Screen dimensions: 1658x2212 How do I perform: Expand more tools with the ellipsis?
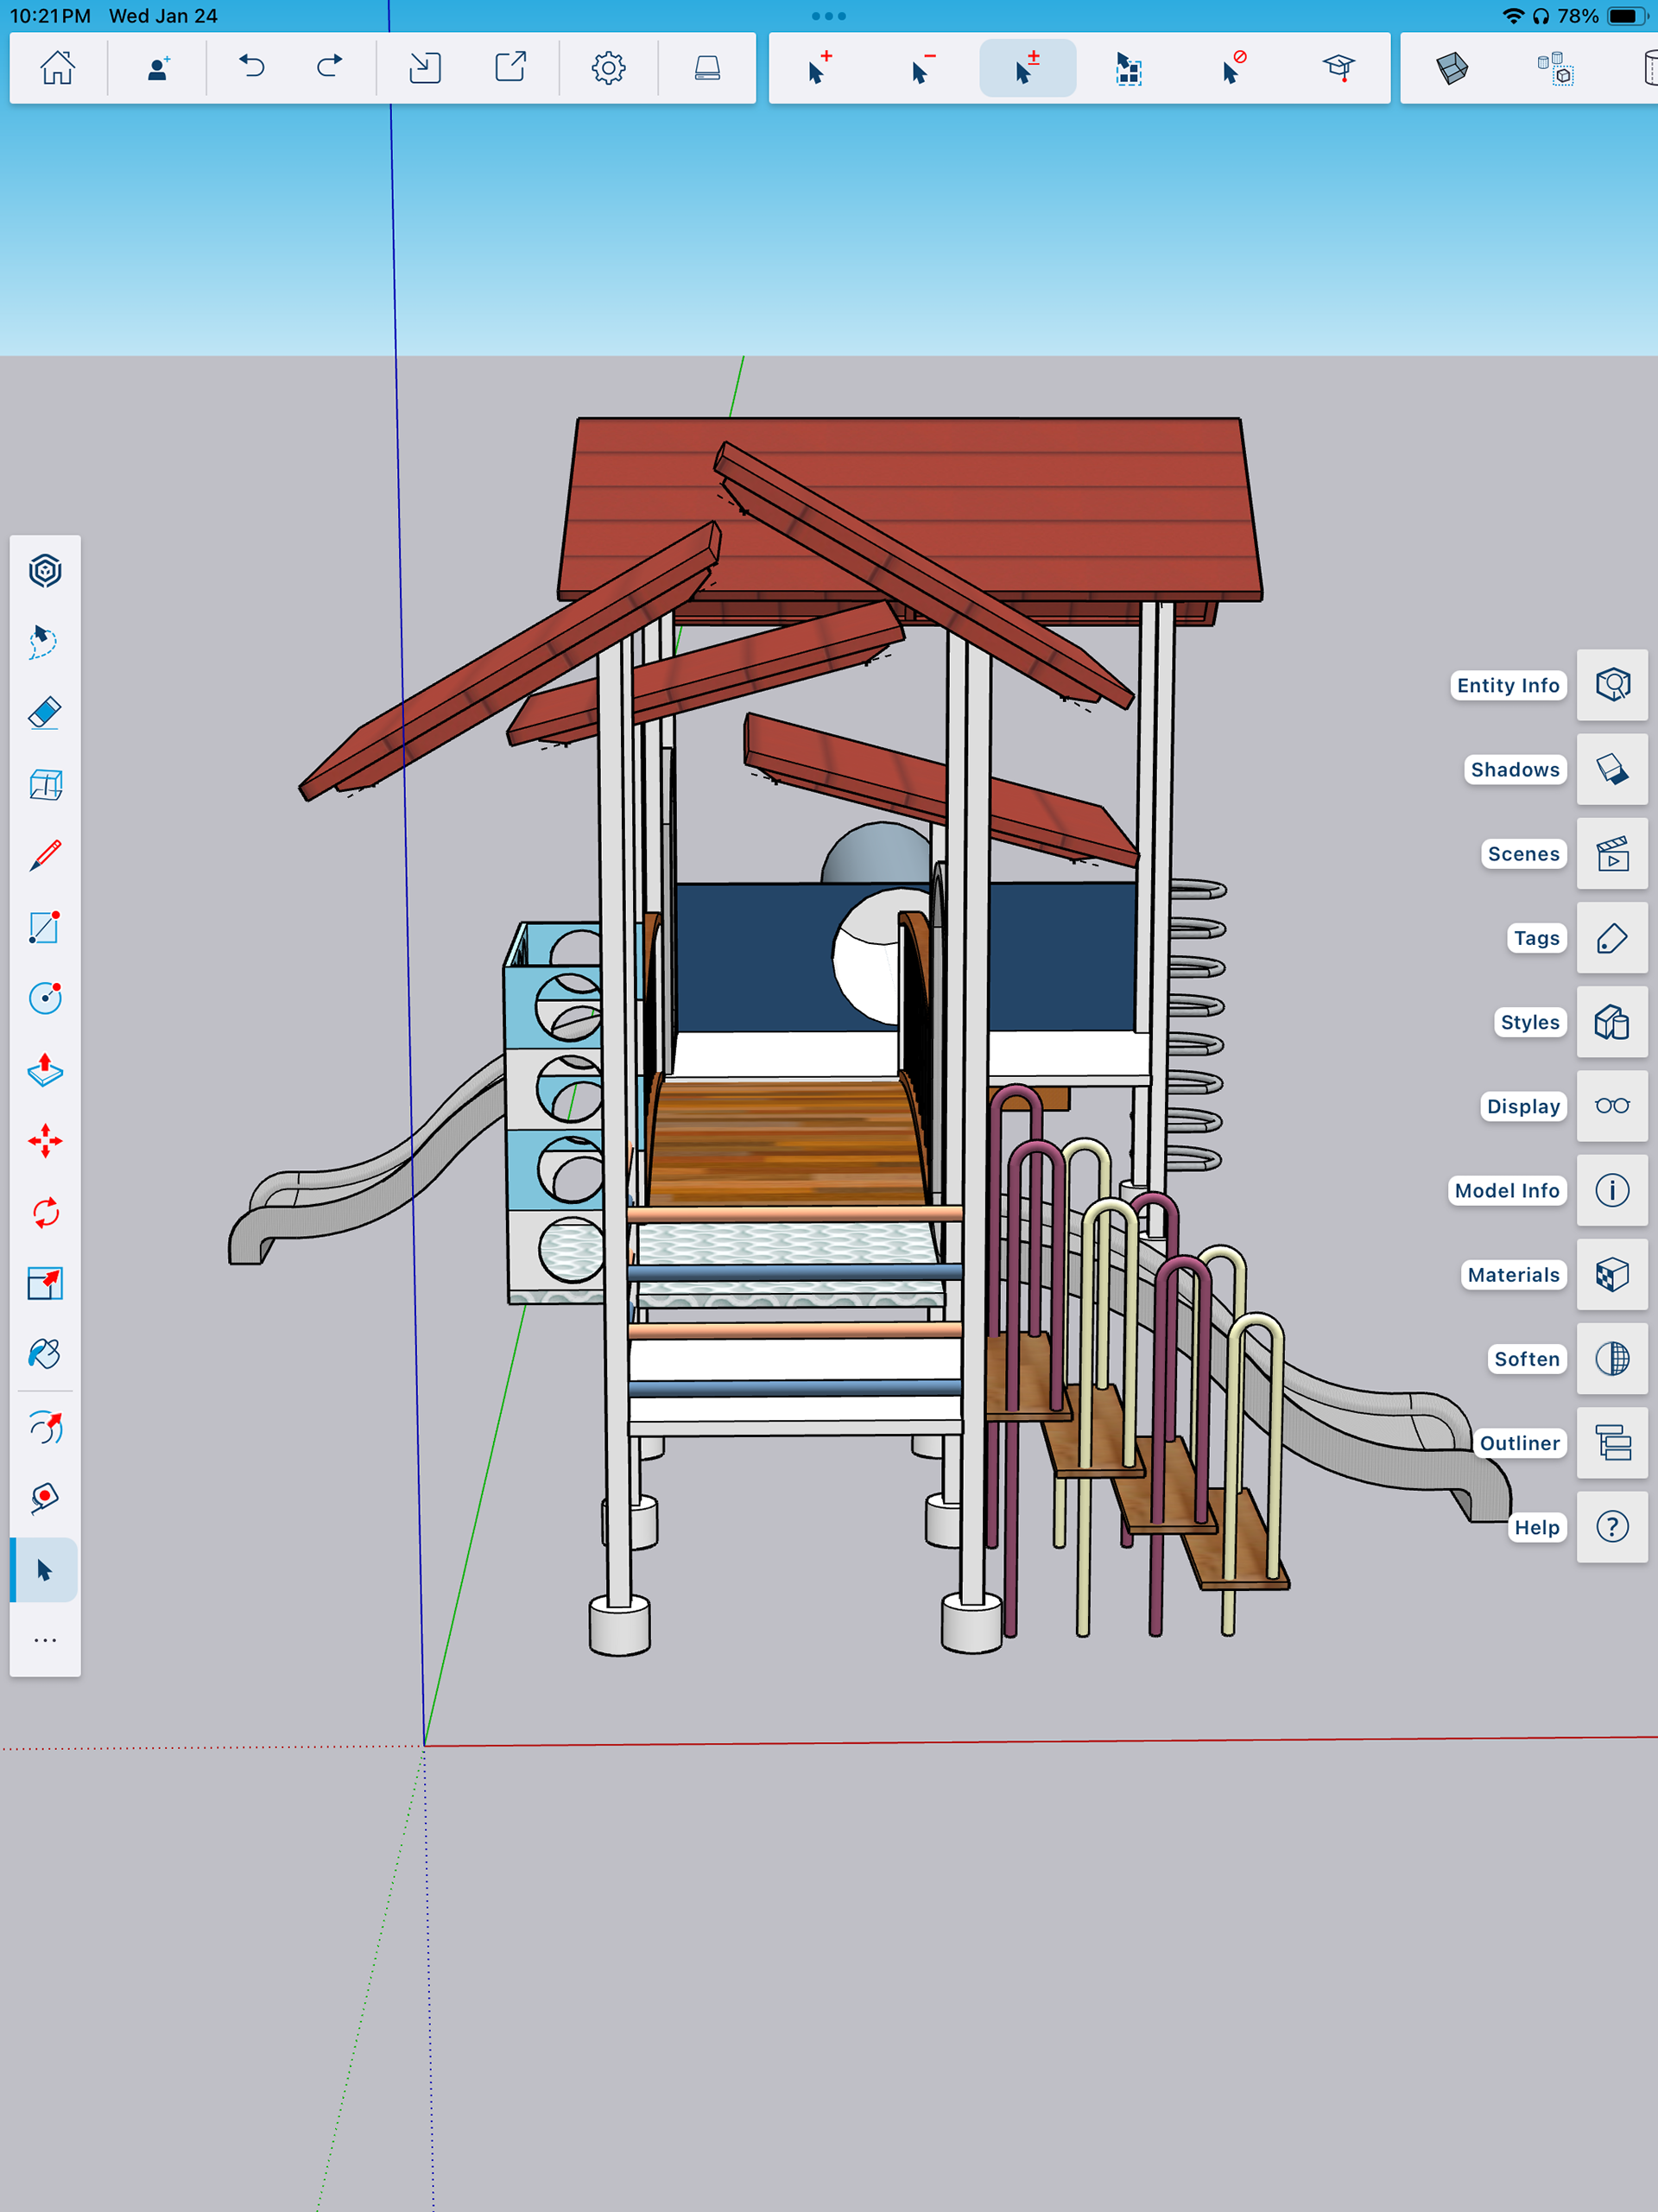coord(45,1640)
